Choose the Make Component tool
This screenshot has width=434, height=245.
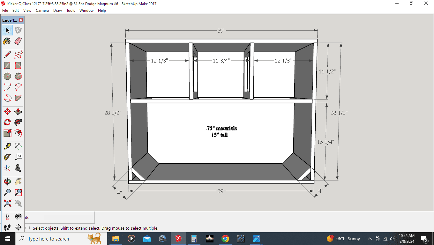pyautogui.click(x=18, y=30)
